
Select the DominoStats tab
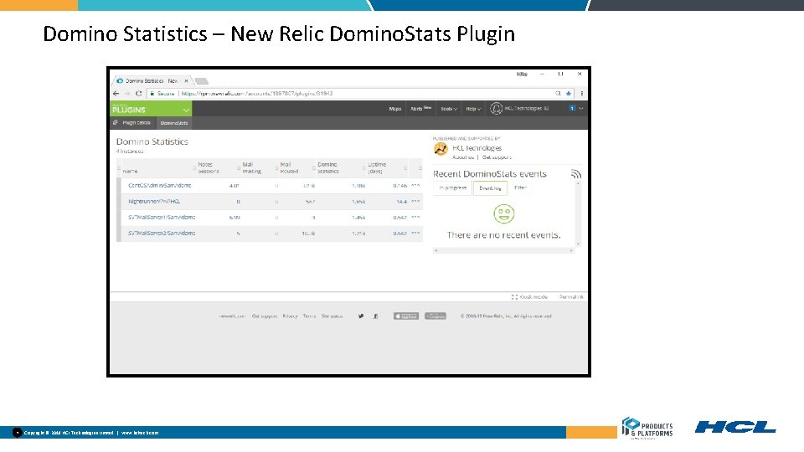(174, 123)
